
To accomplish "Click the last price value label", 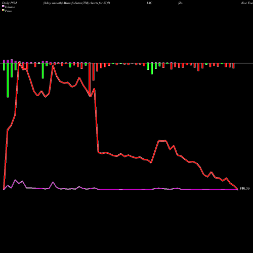I will tap(244, 189).
